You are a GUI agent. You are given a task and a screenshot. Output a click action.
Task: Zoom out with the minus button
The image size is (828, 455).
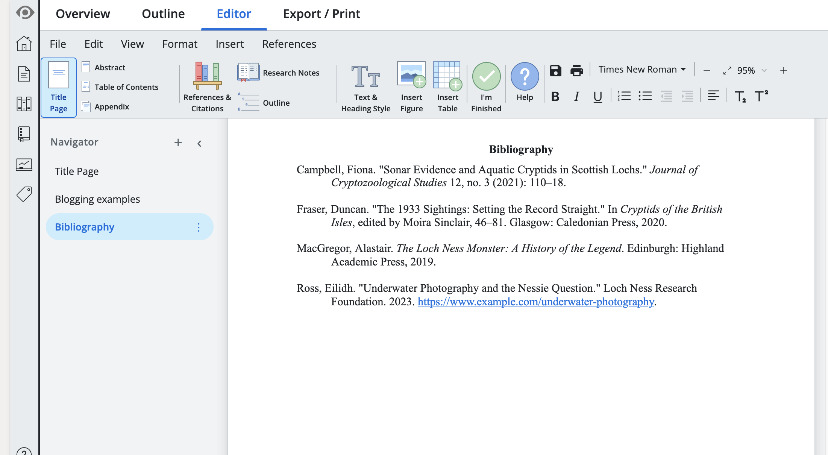707,70
